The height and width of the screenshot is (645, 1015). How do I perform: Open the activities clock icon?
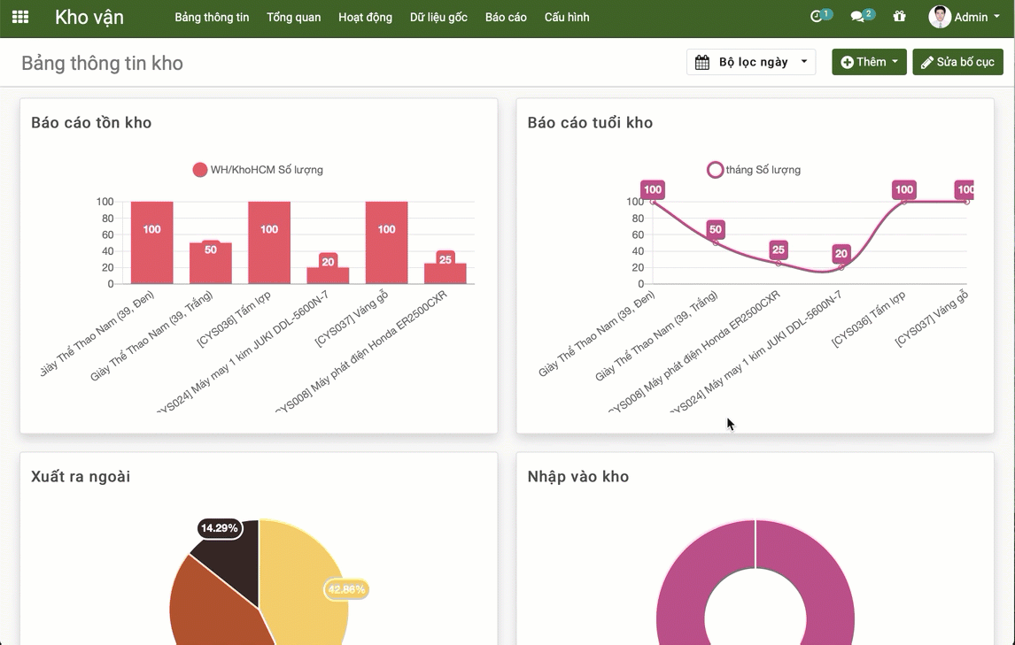pyautogui.click(x=817, y=17)
